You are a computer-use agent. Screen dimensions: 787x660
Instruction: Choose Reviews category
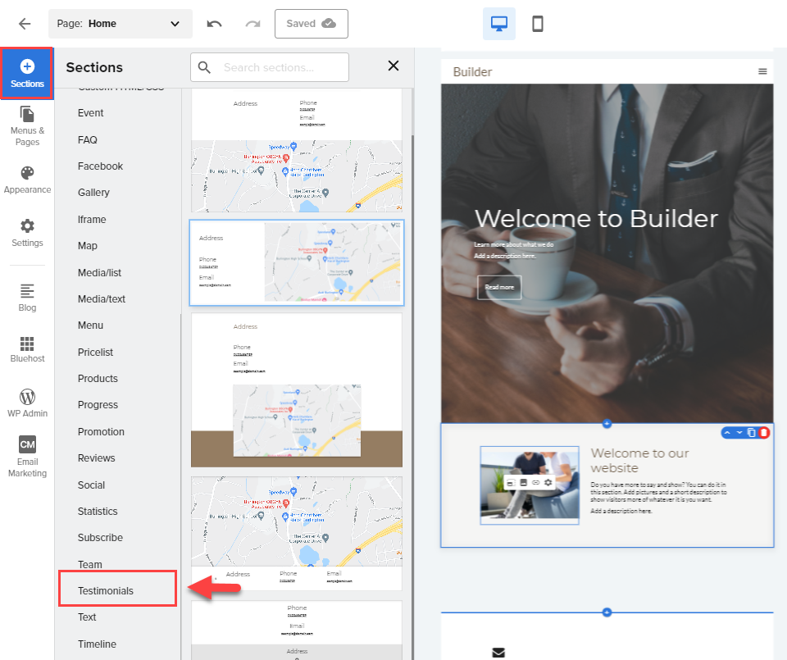coord(97,458)
